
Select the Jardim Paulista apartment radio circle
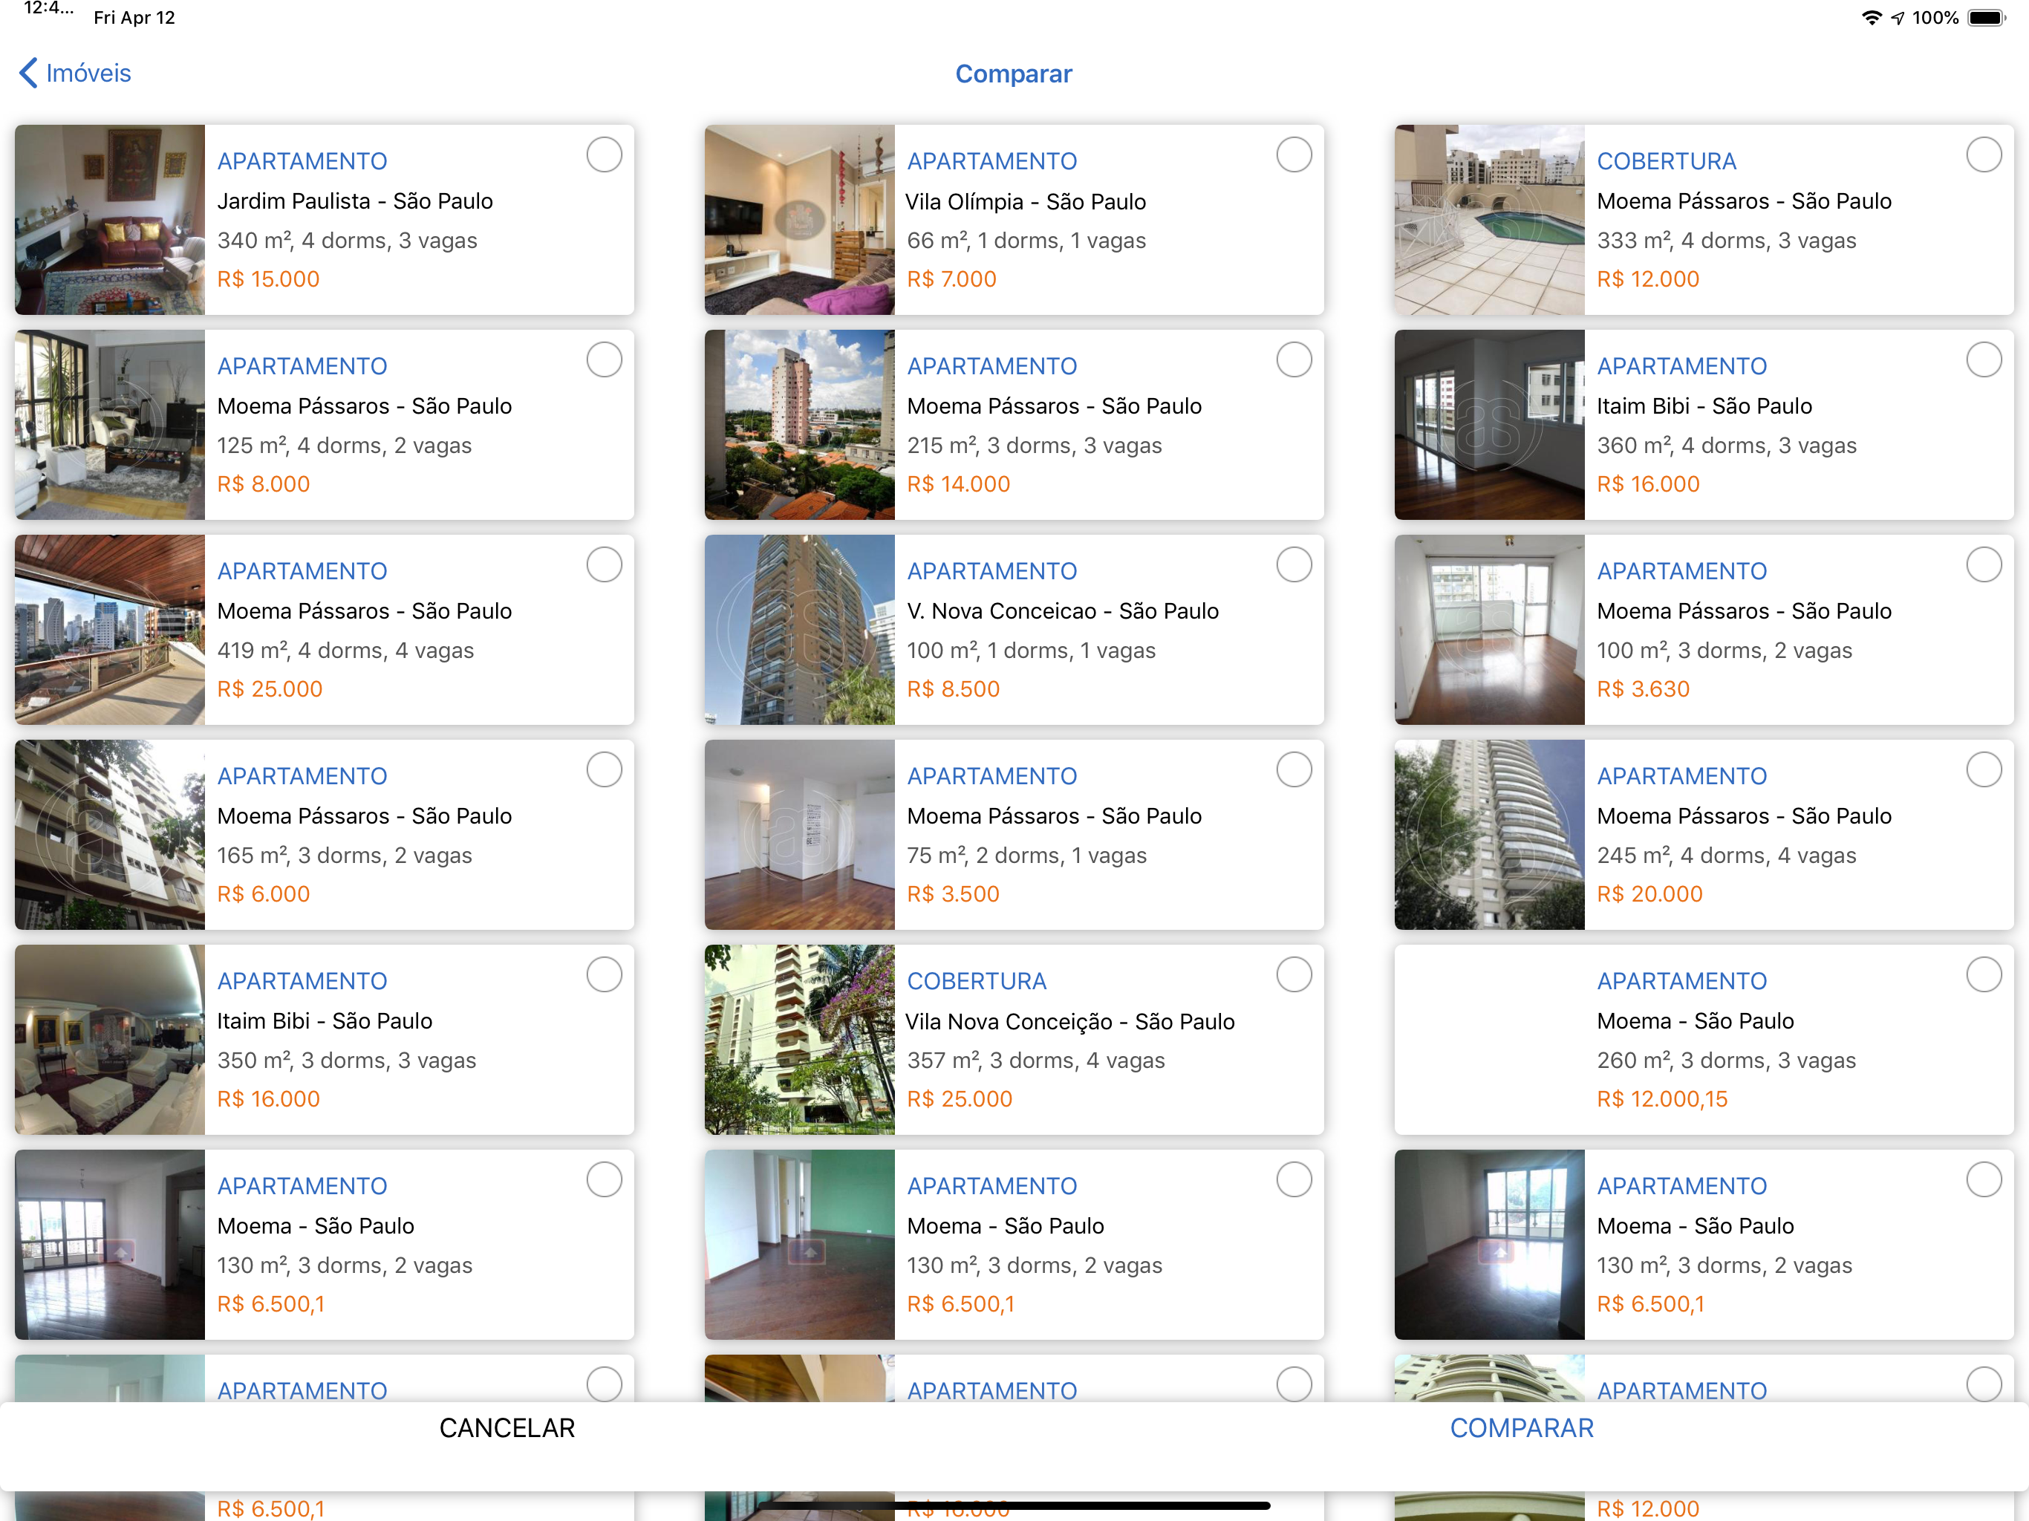tap(605, 155)
